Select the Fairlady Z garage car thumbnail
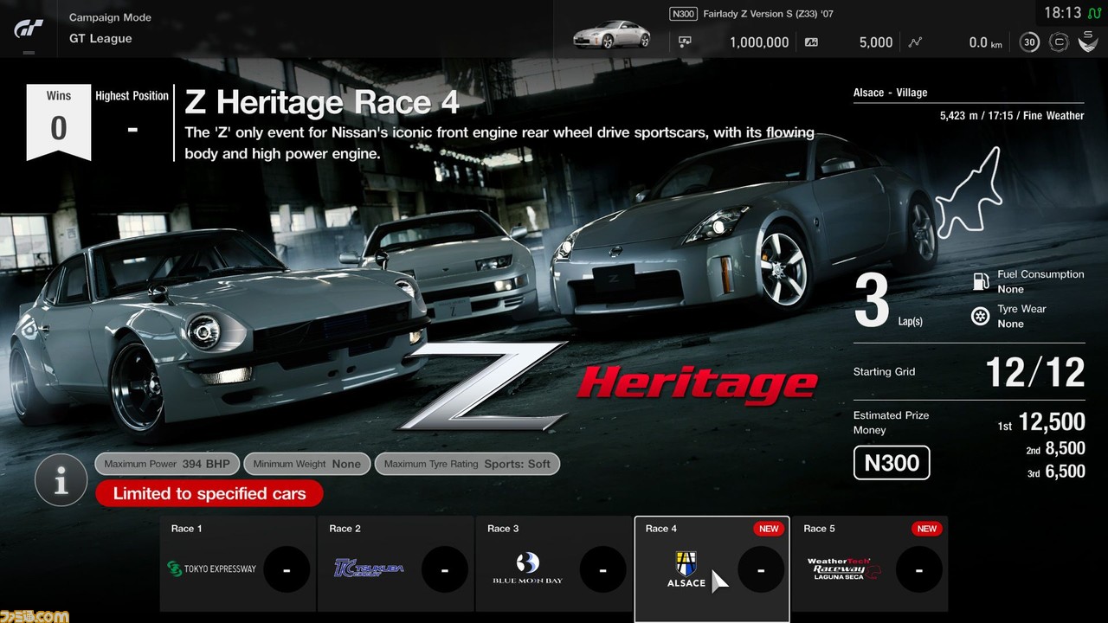Screen dimensions: 1108x623 pos(611,35)
